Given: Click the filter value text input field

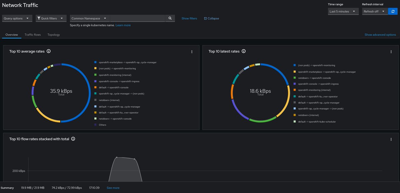Looking at the screenshot, I should (x=137, y=18).
